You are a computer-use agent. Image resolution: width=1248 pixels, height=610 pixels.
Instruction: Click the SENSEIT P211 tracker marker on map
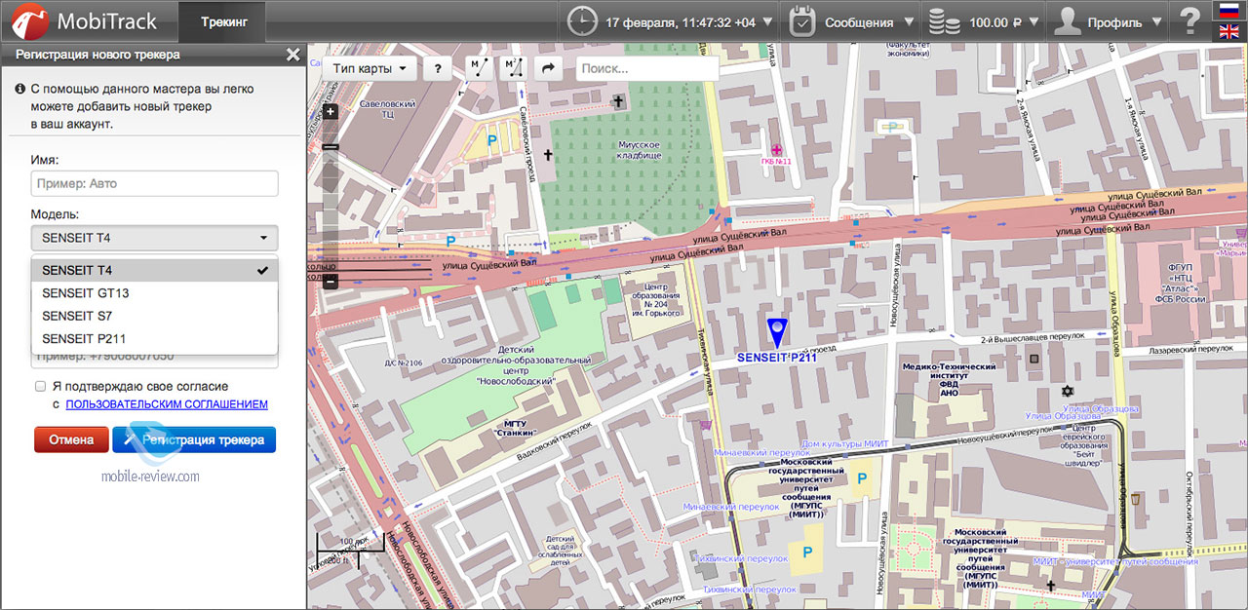click(776, 332)
